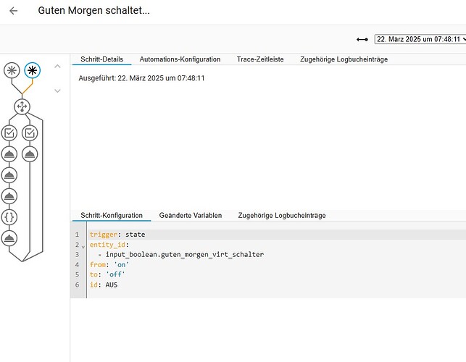Select the highlighted blue trigger node
The image size is (466, 362).
[32, 70]
